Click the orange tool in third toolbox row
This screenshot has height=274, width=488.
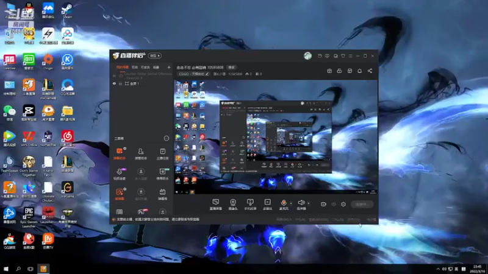(x=120, y=194)
